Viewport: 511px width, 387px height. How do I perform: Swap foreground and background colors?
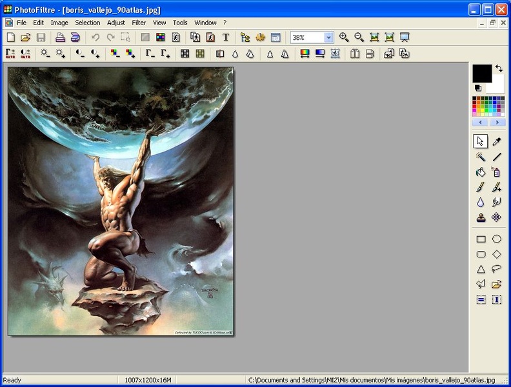pos(499,68)
